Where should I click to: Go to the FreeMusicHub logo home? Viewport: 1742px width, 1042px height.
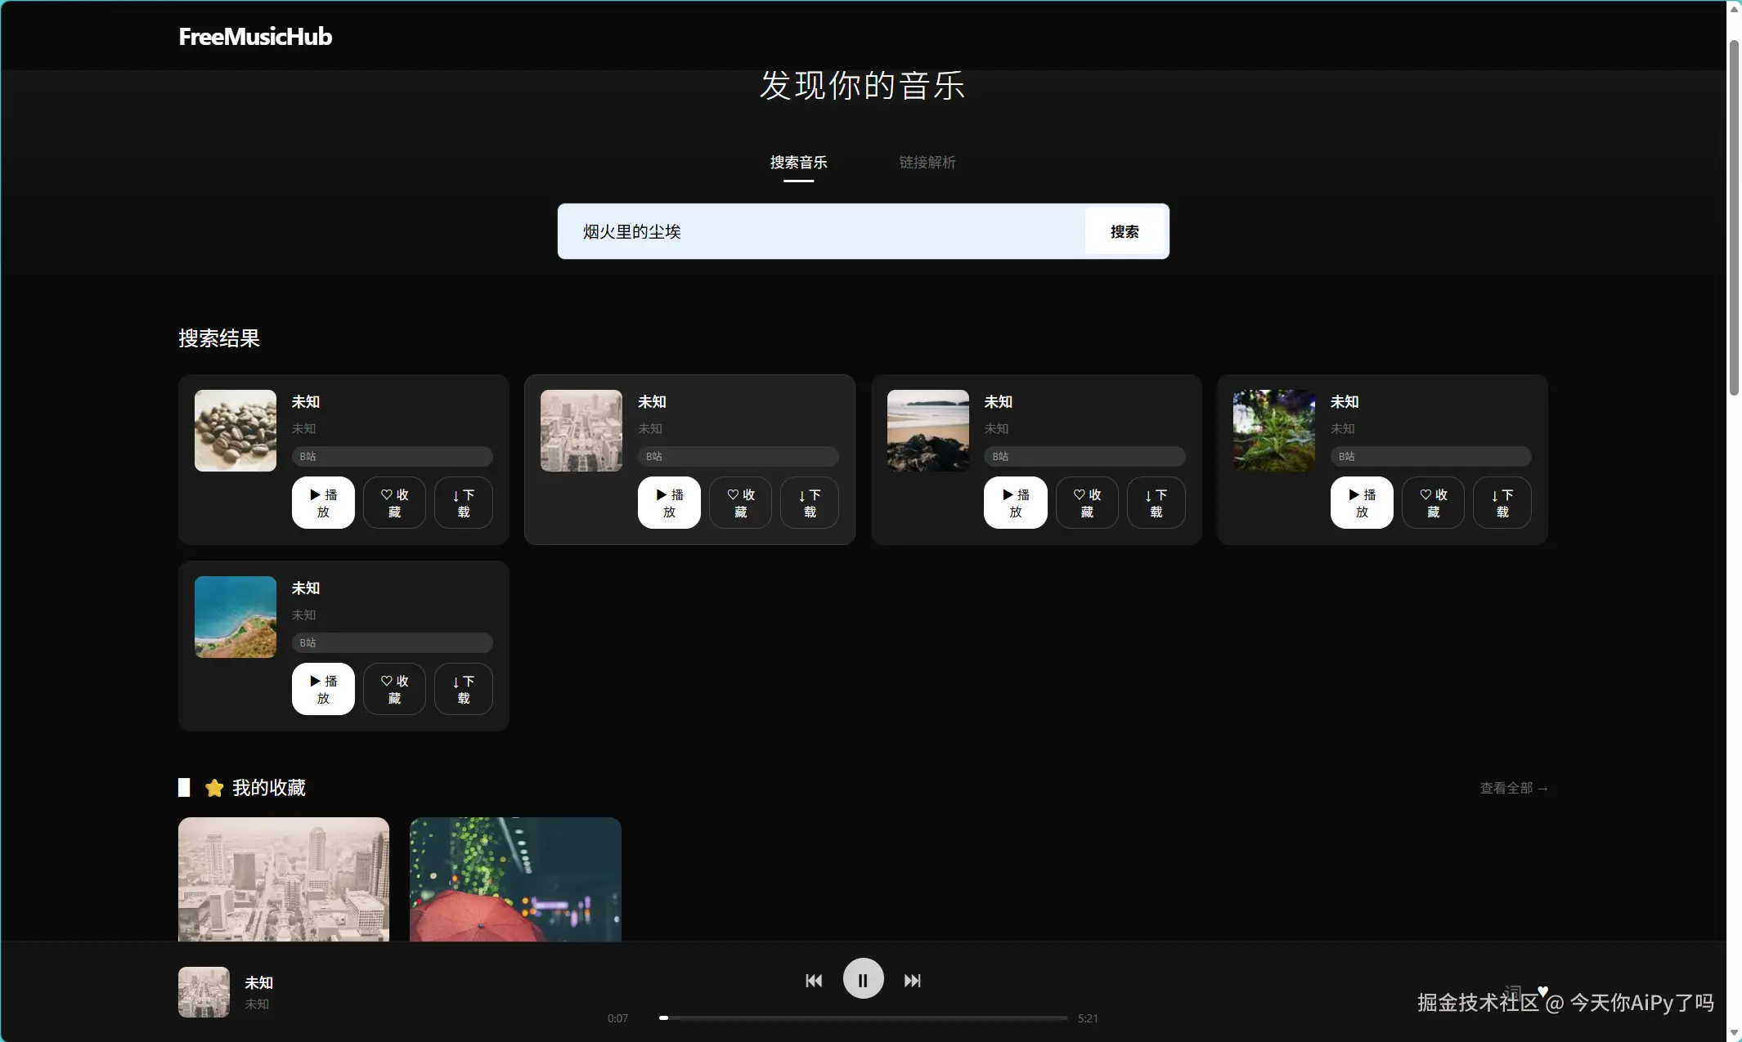click(x=255, y=36)
